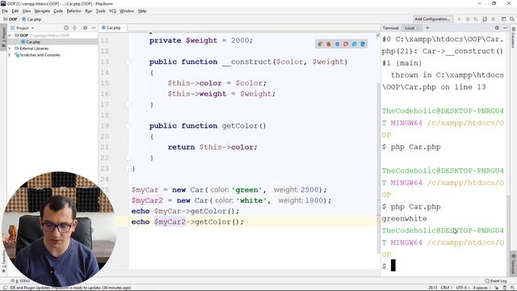Open the File menu

coord(5,11)
